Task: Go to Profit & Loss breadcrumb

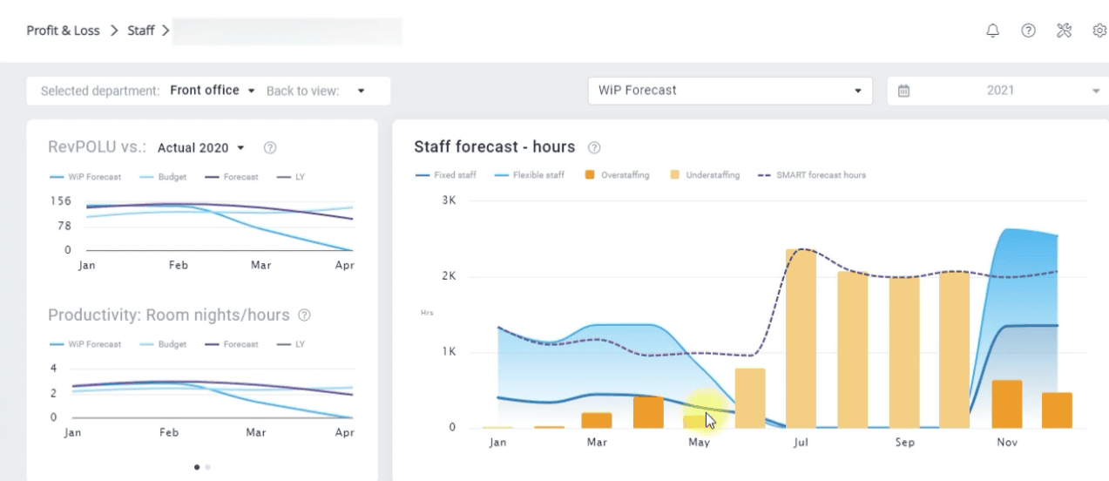Action: (x=63, y=30)
